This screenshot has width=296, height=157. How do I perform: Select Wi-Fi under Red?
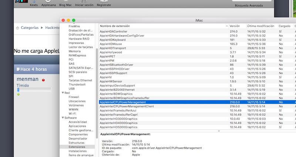point(72,114)
